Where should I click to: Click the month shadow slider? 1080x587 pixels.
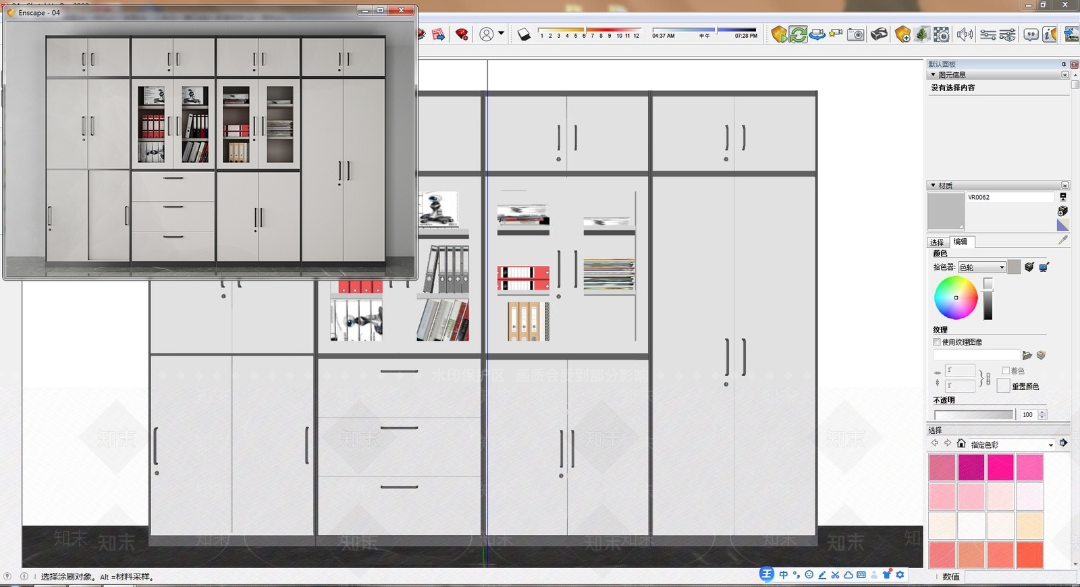click(x=589, y=30)
